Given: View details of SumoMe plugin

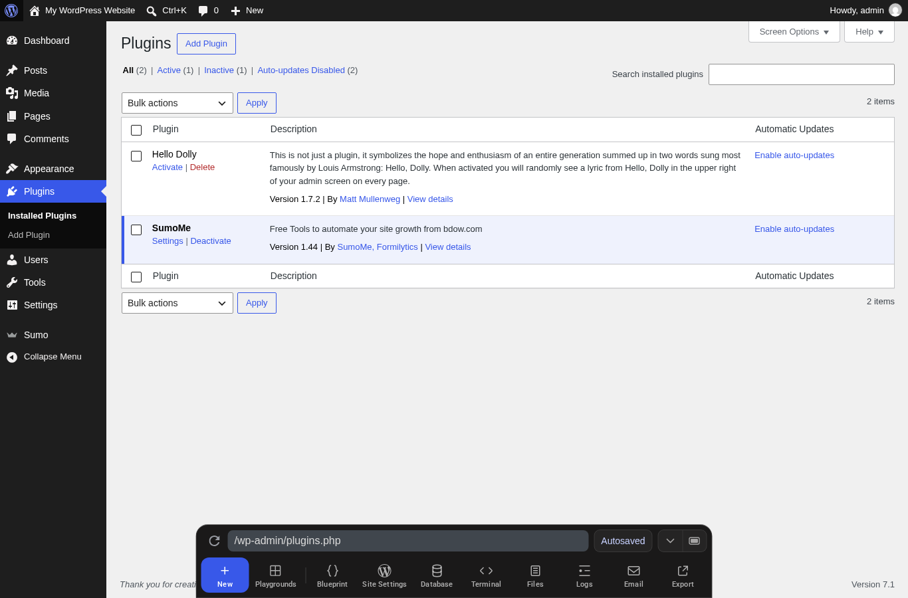Looking at the screenshot, I should tap(448, 247).
